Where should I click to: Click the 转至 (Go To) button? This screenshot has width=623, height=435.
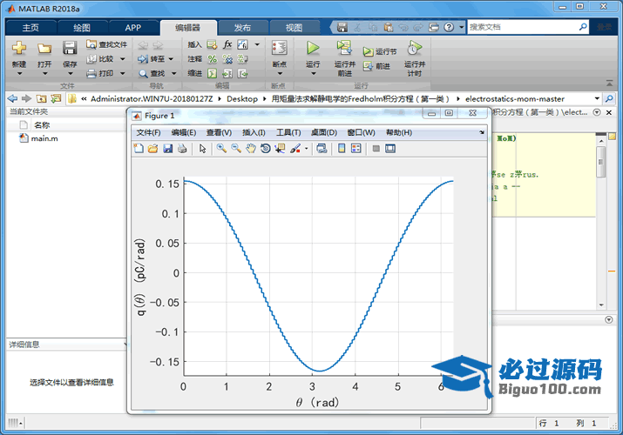click(152, 59)
